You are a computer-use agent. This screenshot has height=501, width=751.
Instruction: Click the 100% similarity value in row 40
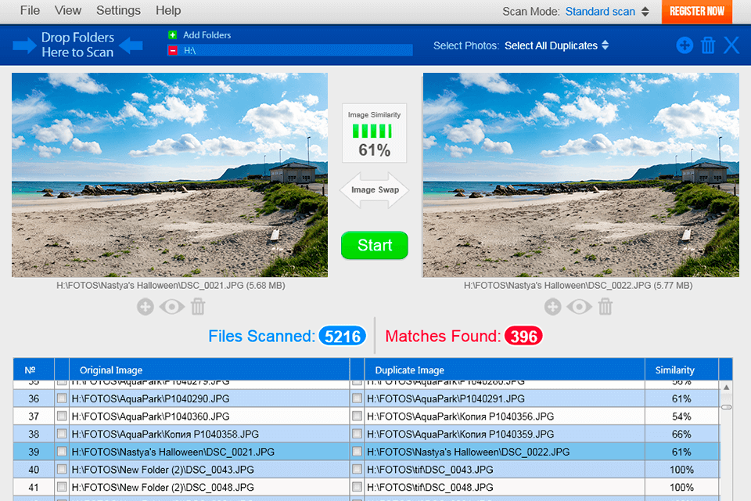point(681,470)
